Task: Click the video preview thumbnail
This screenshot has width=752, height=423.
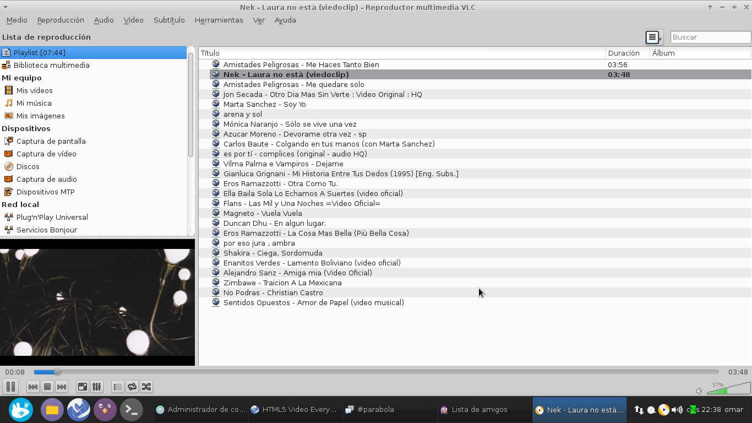Action: [97, 302]
